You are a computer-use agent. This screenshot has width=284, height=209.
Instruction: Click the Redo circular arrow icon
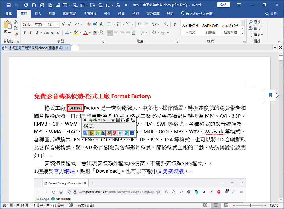coord(26,5)
